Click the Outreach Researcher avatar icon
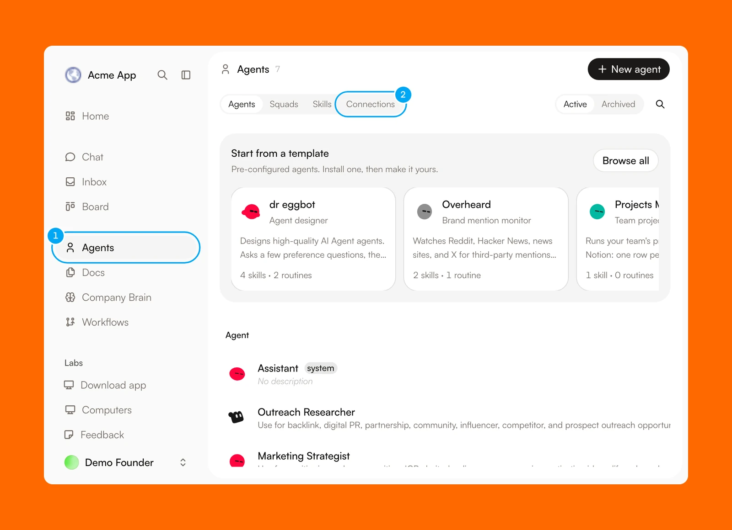The height and width of the screenshot is (530, 732). pos(236,417)
